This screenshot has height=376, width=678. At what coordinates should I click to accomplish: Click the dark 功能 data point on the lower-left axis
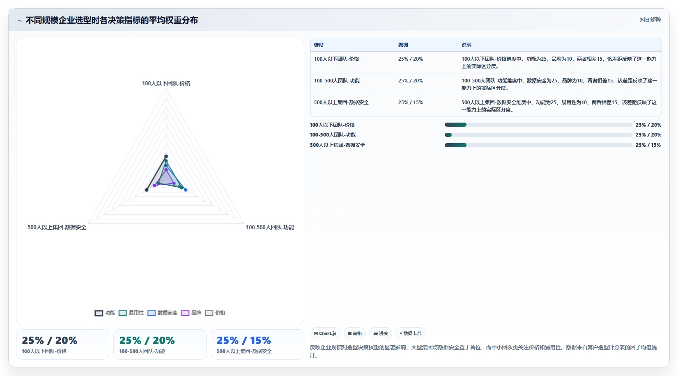pyautogui.click(x=147, y=190)
